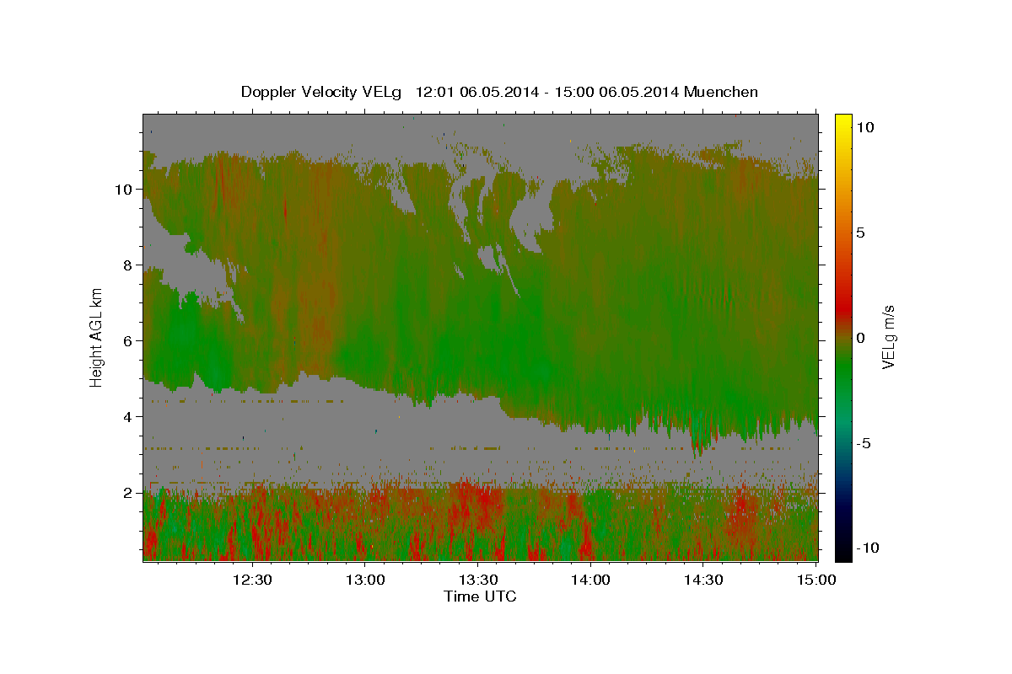The height and width of the screenshot is (674, 1012).
Task: Click the 14:00 time tick label
Action: pos(590,580)
